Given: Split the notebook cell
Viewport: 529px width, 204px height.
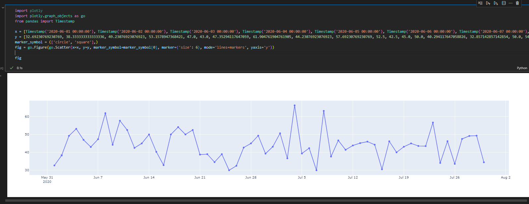Looking at the screenshot, I should click(504, 3).
